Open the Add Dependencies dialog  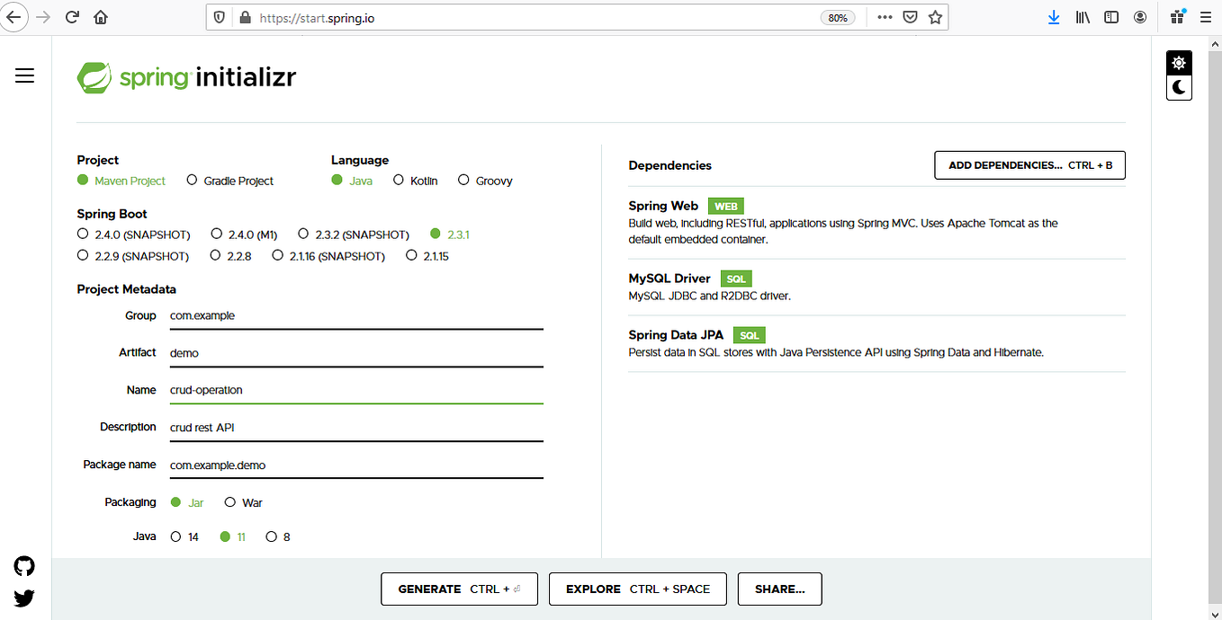[x=1029, y=164]
